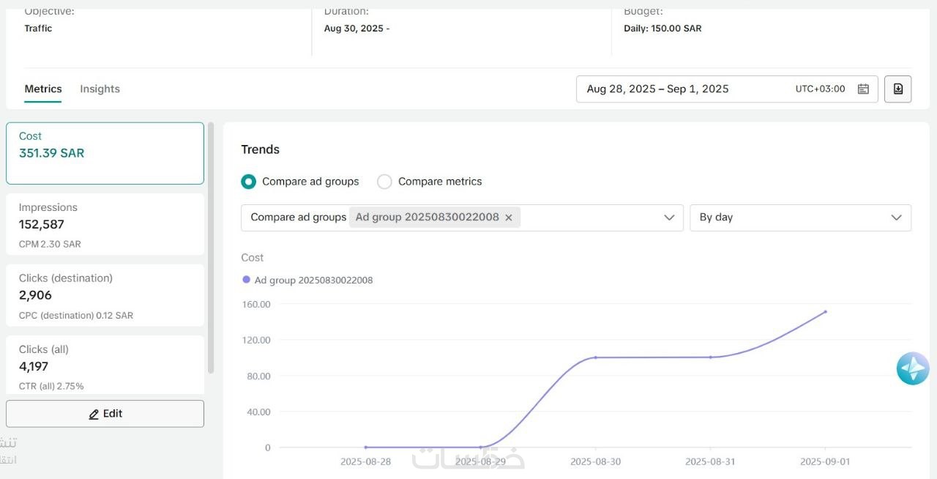Click the calendar icon in date range

click(863, 89)
